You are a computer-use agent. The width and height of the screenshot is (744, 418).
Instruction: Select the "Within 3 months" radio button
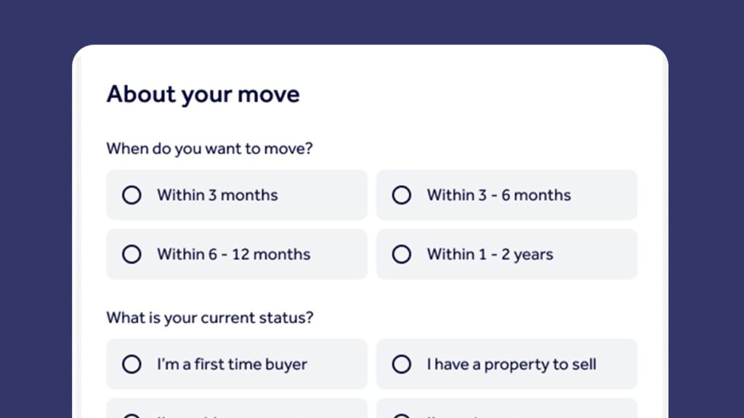[132, 195]
